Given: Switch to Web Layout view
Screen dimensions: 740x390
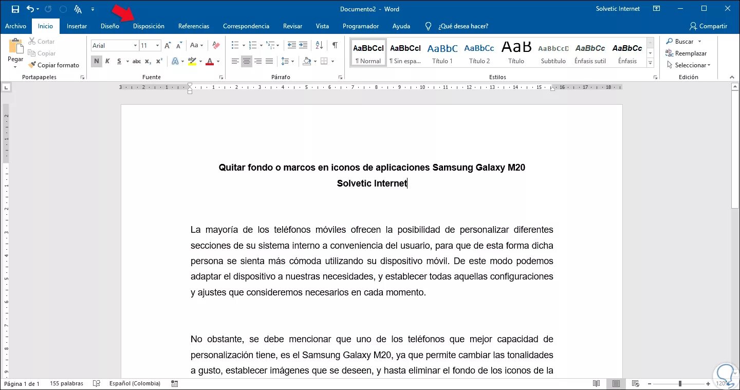Looking at the screenshot, I should (635, 384).
